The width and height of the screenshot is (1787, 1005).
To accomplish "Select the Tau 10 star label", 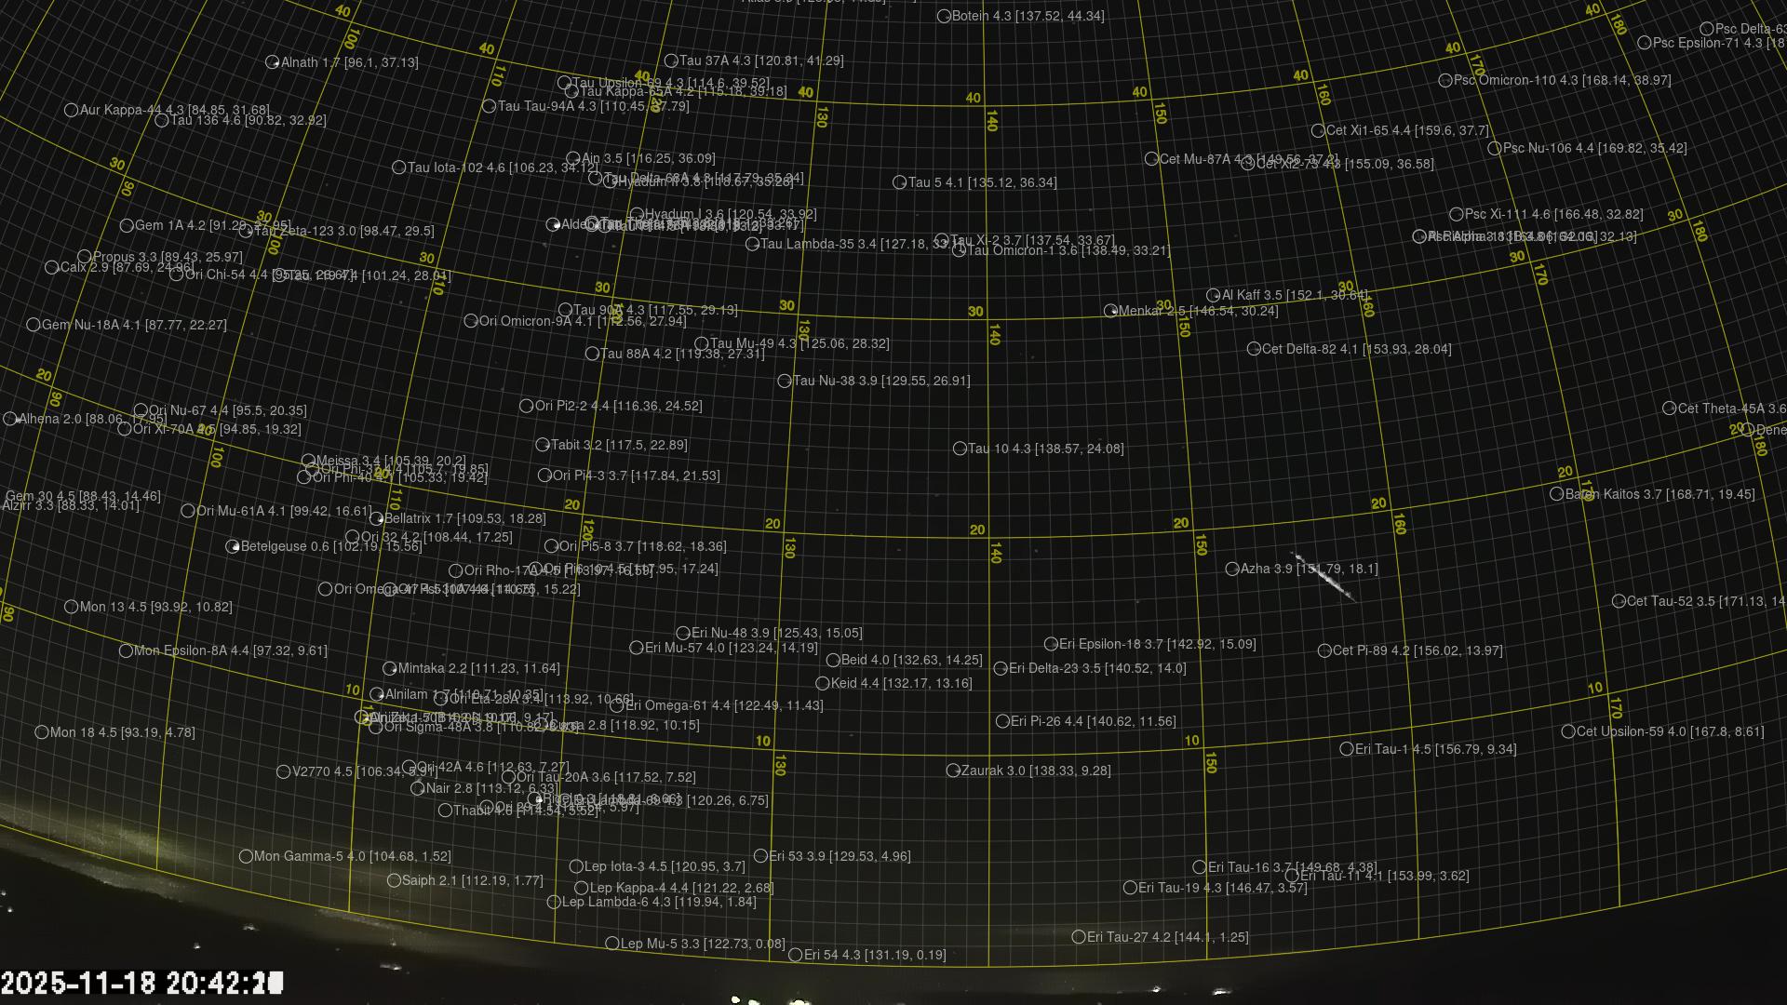I will [1045, 449].
